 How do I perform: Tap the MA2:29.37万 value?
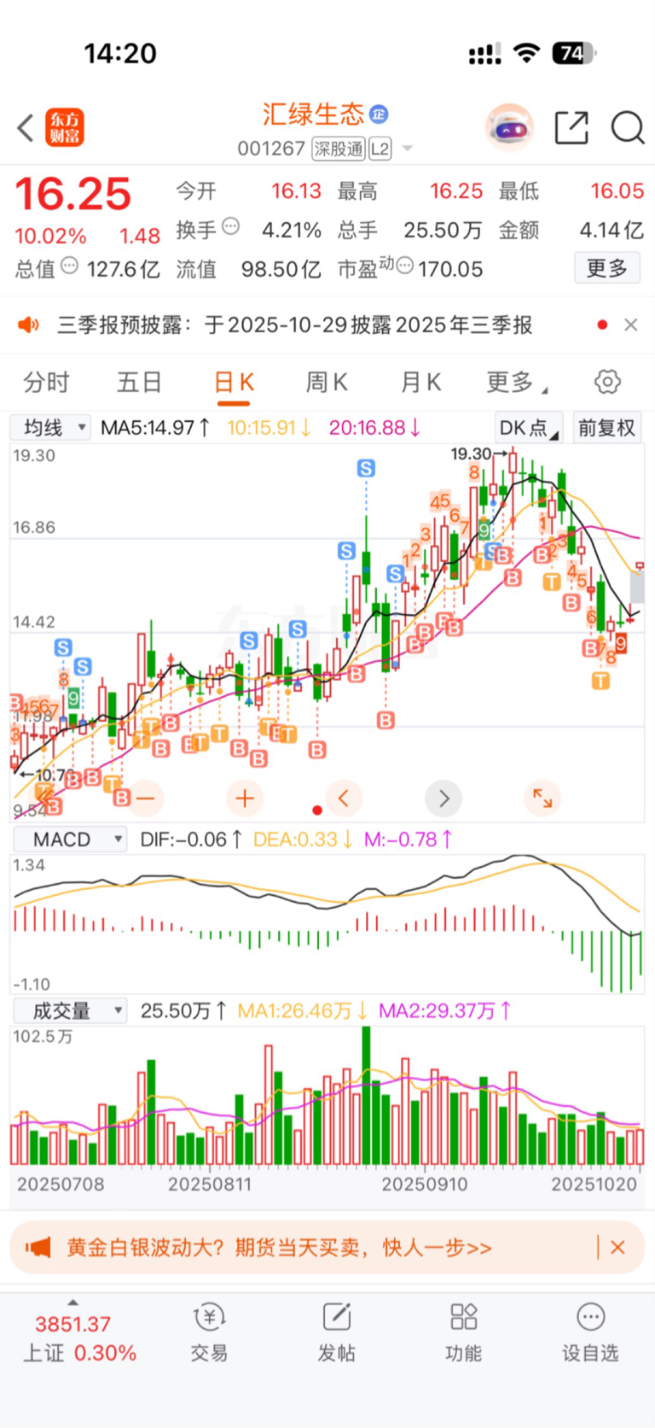coord(445,1011)
